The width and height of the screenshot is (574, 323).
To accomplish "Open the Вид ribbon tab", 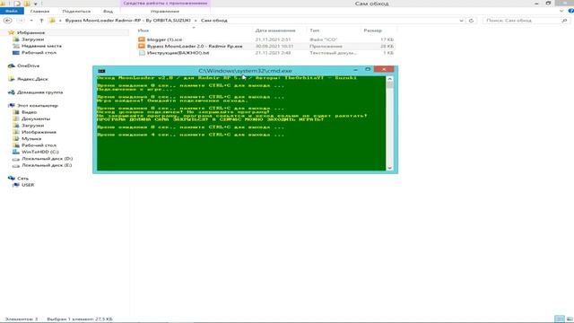I will (108, 12).
